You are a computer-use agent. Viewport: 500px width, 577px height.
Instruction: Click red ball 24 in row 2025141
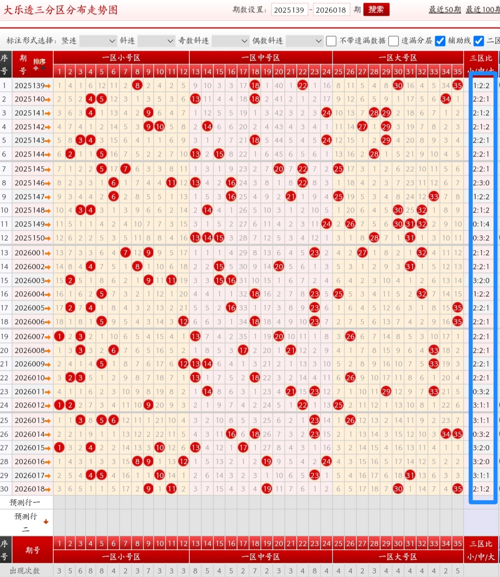click(x=326, y=113)
